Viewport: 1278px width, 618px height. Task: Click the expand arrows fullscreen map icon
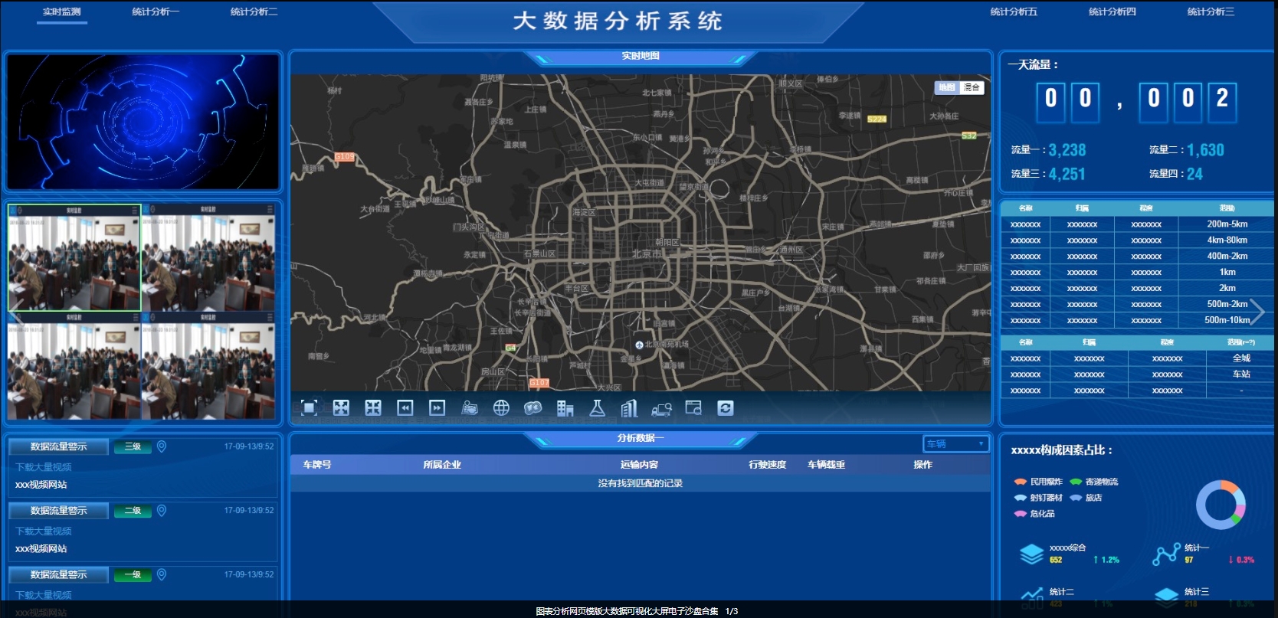(x=341, y=408)
